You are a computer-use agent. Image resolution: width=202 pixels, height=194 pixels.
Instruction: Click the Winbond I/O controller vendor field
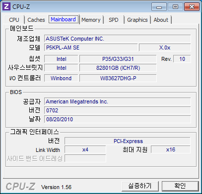pyautogui.click(x=61, y=78)
